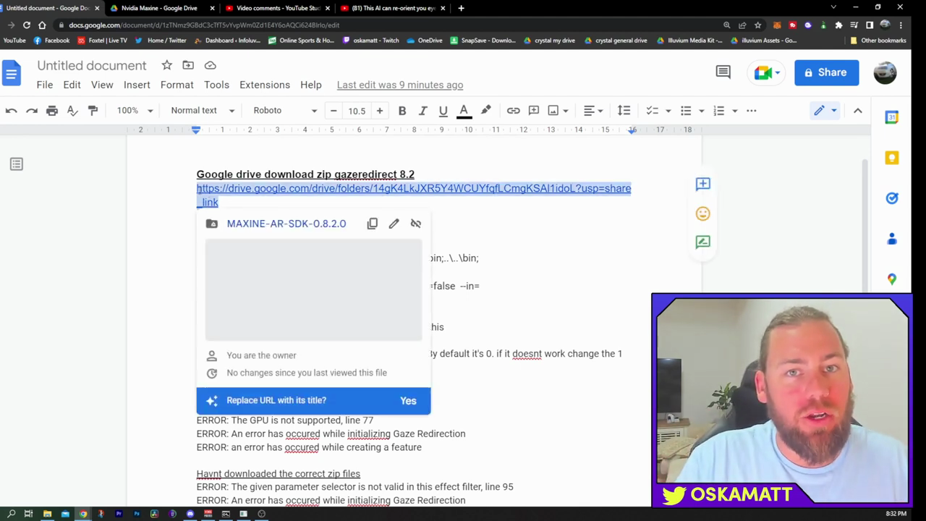Screen dimensions: 926x521
Task: Hide the menus with the up chevron
Action: [x=858, y=111]
